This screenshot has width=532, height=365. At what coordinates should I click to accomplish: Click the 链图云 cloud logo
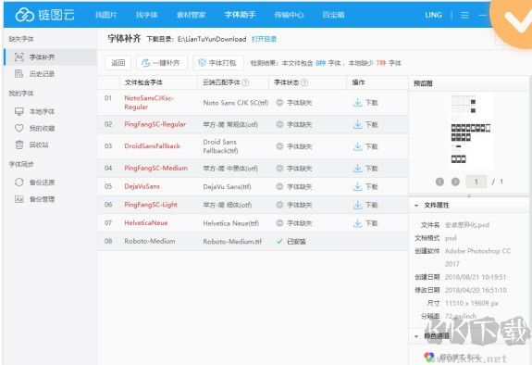[44, 15]
